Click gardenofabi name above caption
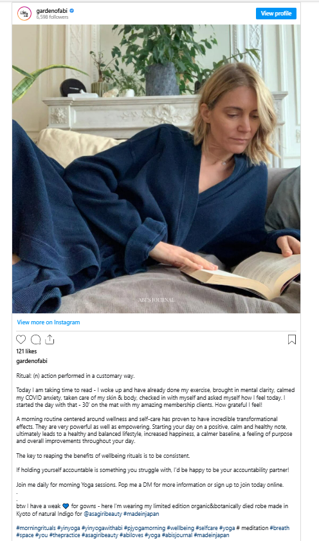The width and height of the screenshot is (319, 541). click(32, 361)
